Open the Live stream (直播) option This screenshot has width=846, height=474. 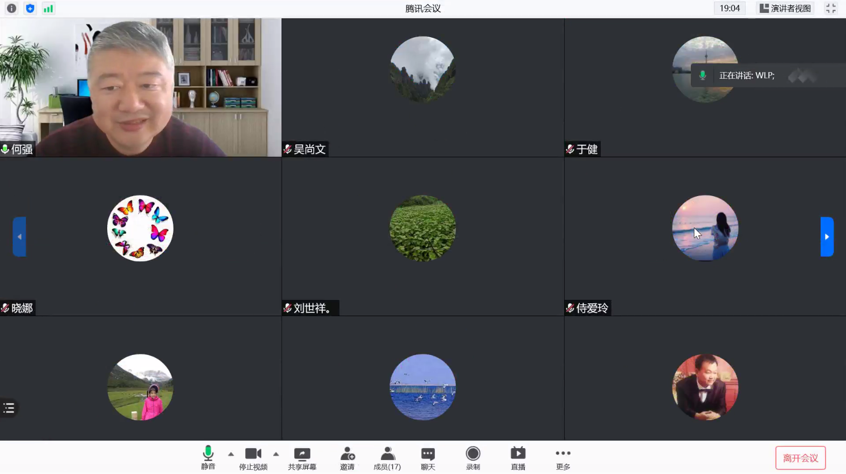[x=518, y=458]
